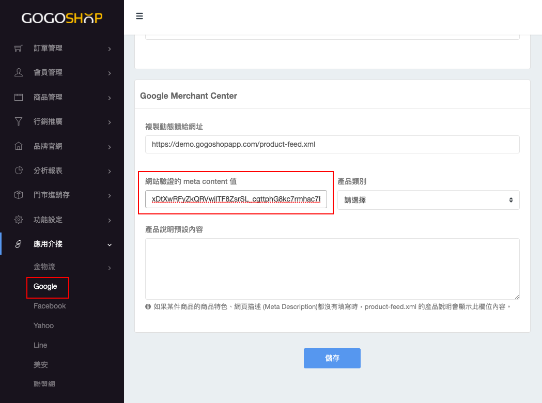Click the GOGOSHOP logo
Viewport: 542px width, 403px height.
(x=62, y=18)
